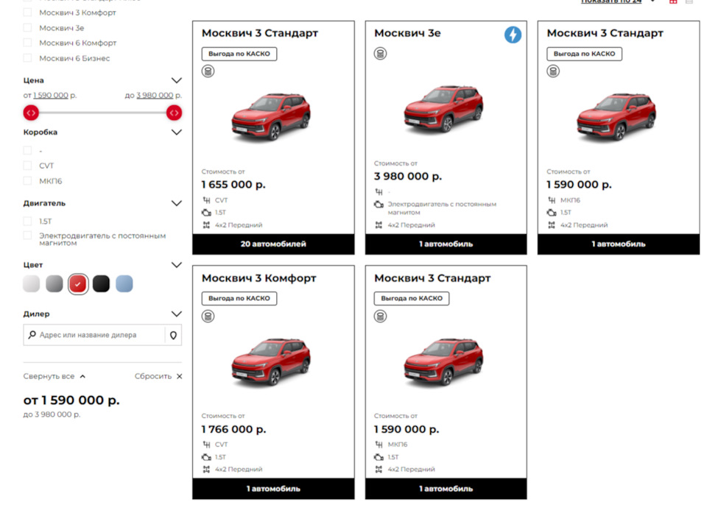
Task: Click the gearbox icon on the Москвич 3 Комфорт card
Action: tap(206, 445)
